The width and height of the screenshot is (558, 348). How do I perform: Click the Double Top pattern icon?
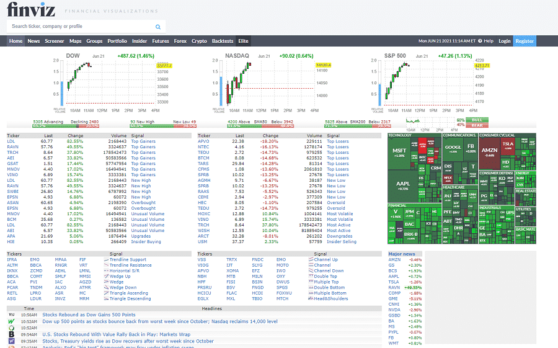310,276
